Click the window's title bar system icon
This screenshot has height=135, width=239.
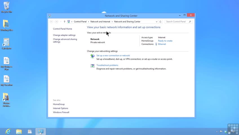pos(50,16)
